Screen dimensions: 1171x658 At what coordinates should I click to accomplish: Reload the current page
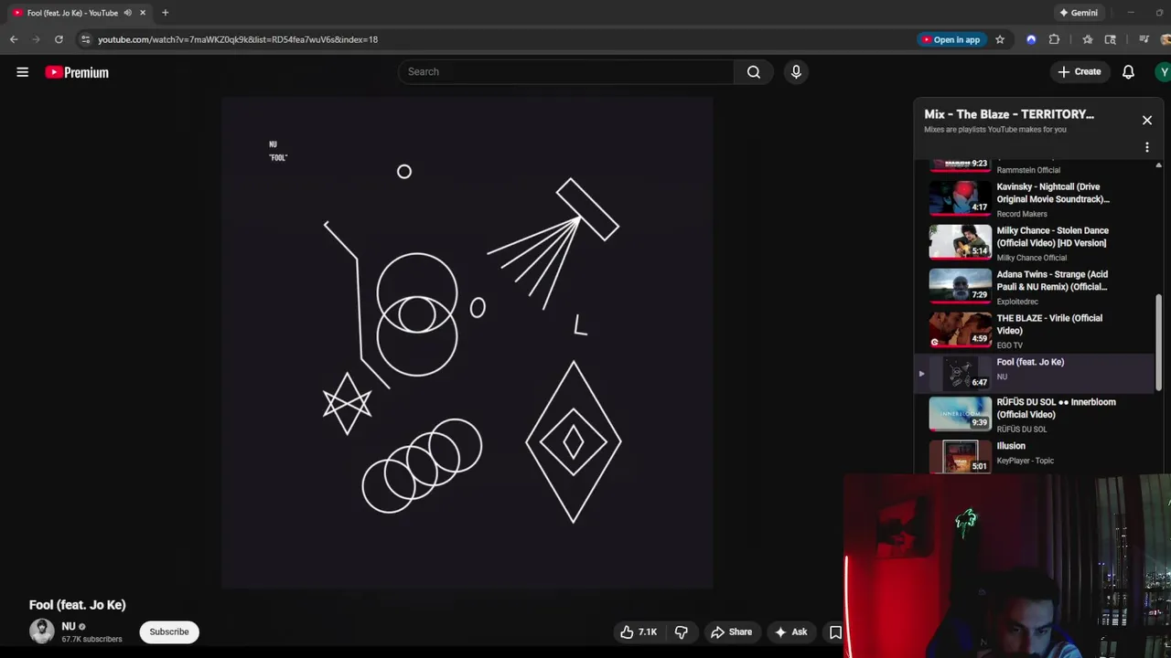pos(59,39)
